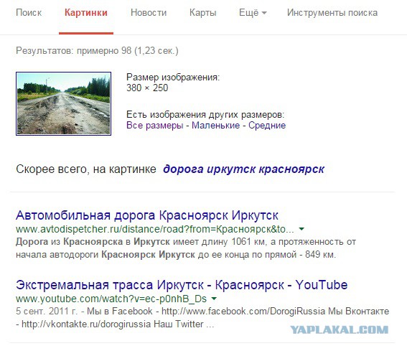Click the snippet mentioning 1061 км
This screenshot has height=351, width=407.
186,248
